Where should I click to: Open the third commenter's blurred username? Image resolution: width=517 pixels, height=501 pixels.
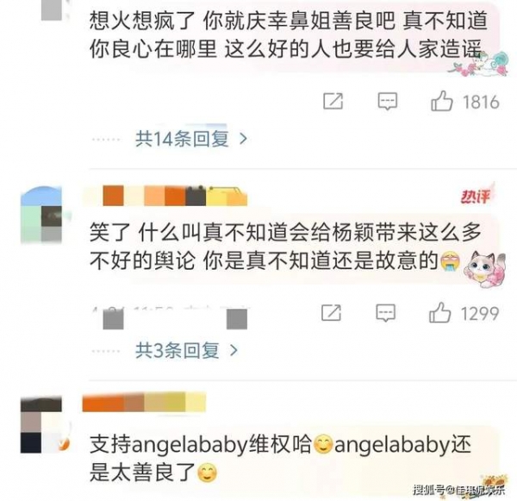click(144, 402)
